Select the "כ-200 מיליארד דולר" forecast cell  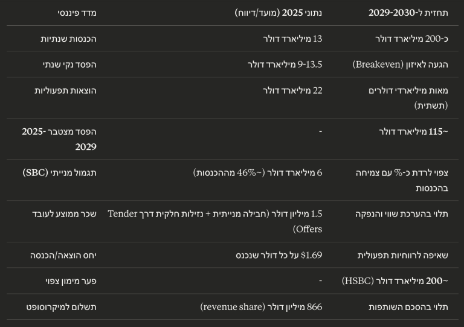click(411, 39)
